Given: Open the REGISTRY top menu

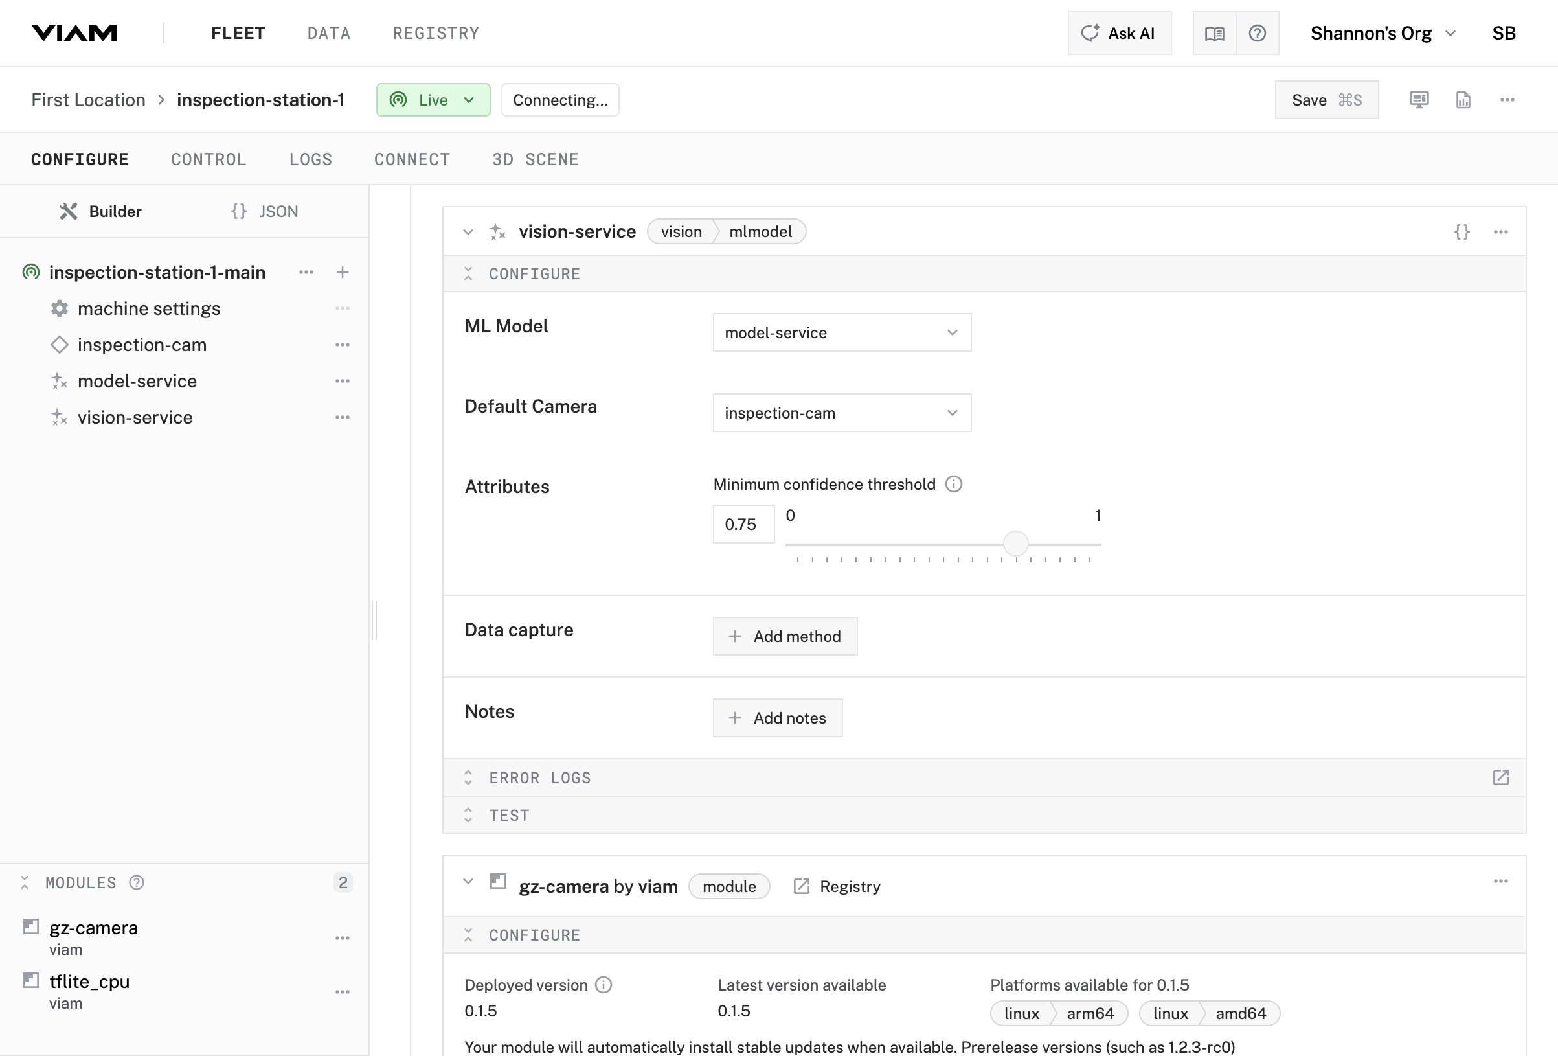Looking at the screenshot, I should pos(436,33).
